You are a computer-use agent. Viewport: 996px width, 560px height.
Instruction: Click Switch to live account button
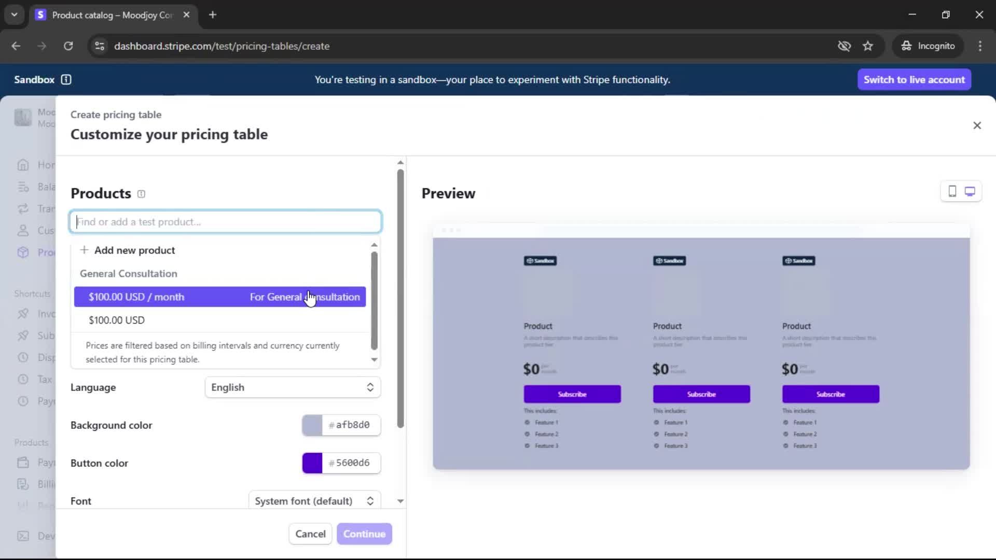point(914,79)
